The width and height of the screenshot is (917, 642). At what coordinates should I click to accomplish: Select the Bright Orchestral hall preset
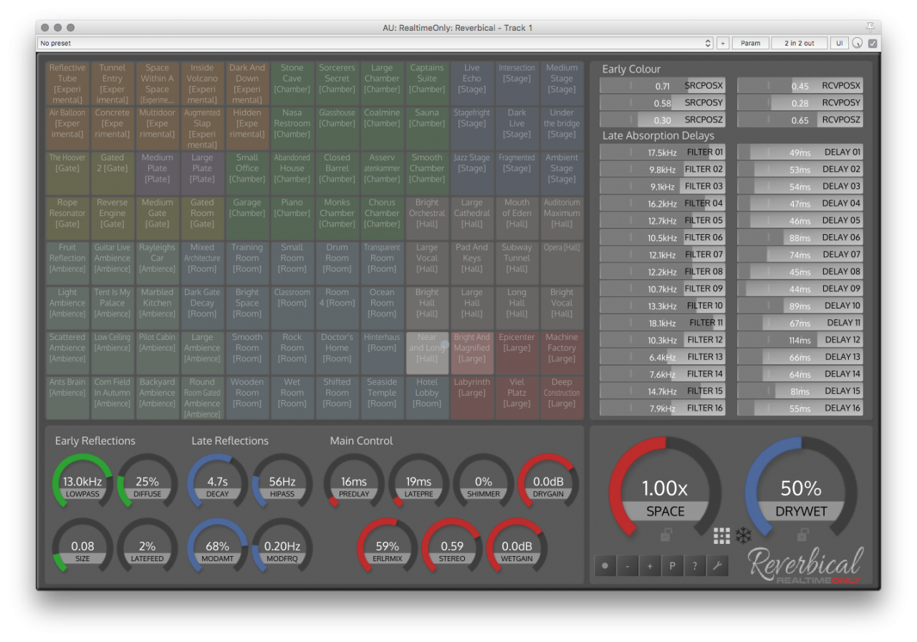[x=427, y=218]
